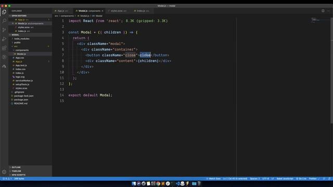Open the editor More Actions ellipsis
The width and height of the screenshot is (333, 187).
pyautogui.click(x=328, y=11)
